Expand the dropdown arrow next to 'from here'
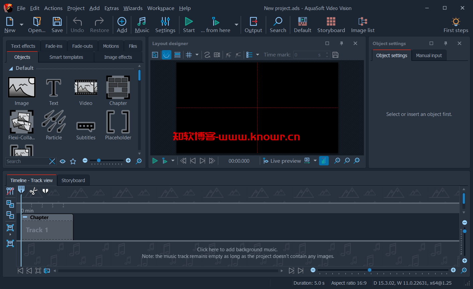473x289 pixels. [x=236, y=25]
